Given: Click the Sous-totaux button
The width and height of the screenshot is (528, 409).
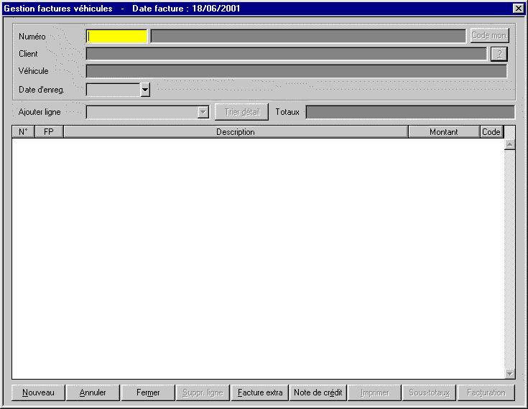Looking at the screenshot, I should [x=429, y=392].
